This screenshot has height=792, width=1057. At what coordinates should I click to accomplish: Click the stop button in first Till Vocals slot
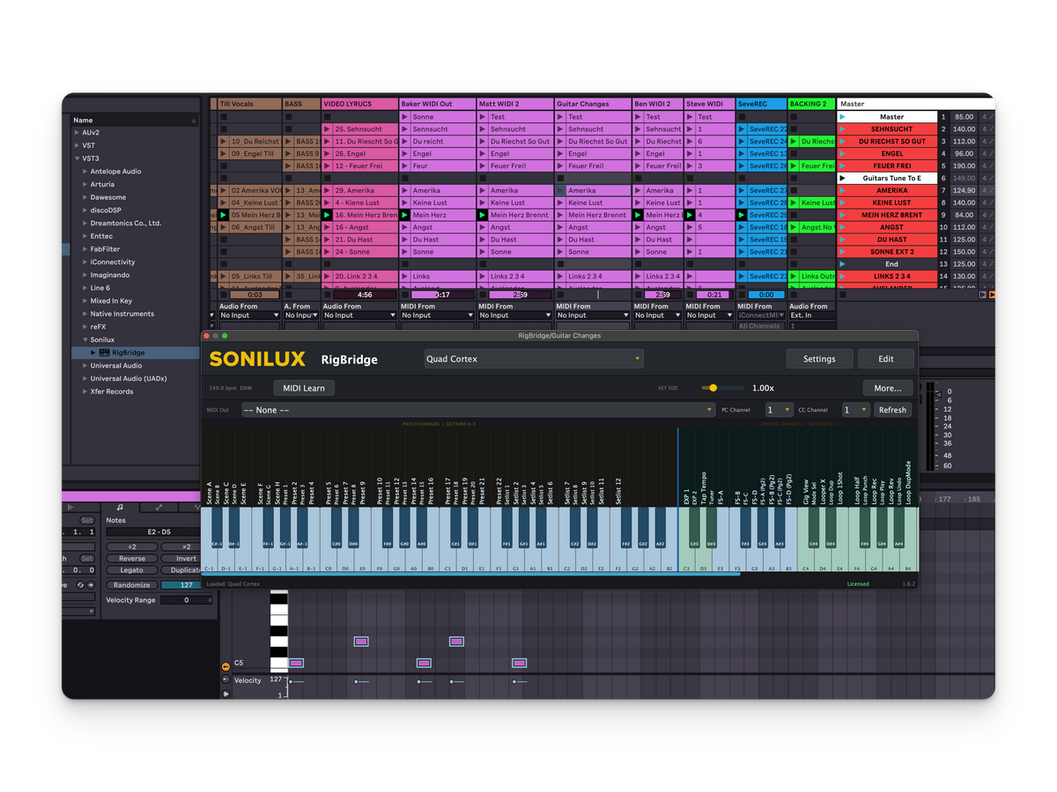[224, 117]
